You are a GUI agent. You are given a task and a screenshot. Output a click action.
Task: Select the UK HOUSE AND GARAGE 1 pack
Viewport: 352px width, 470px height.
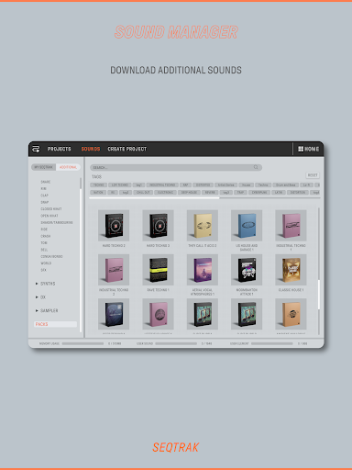[x=247, y=226]
